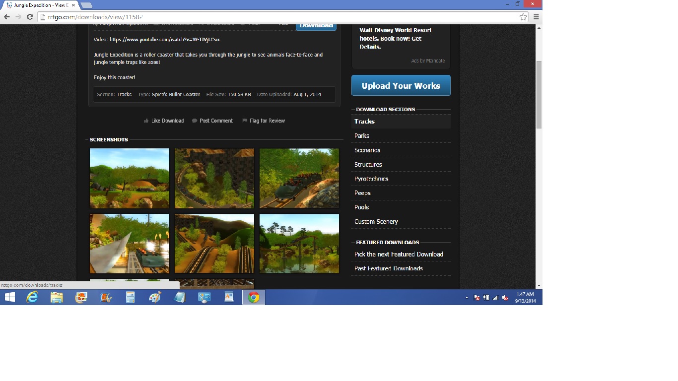Launch Internet Explorer from the taskbar
Screen dimensions: 678x381
click(x=32, y=297)
